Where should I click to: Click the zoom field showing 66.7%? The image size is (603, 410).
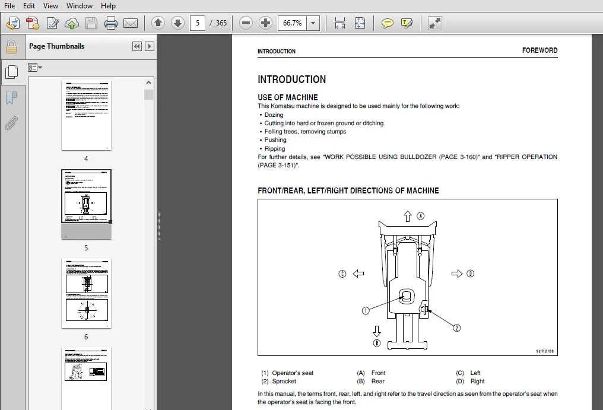coord(293,23)
